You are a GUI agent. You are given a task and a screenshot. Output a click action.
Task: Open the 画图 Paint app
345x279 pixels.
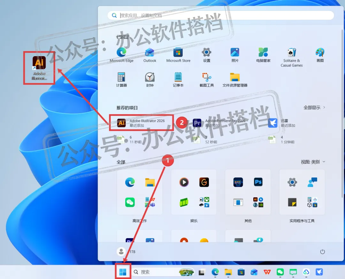coord(320,55)
